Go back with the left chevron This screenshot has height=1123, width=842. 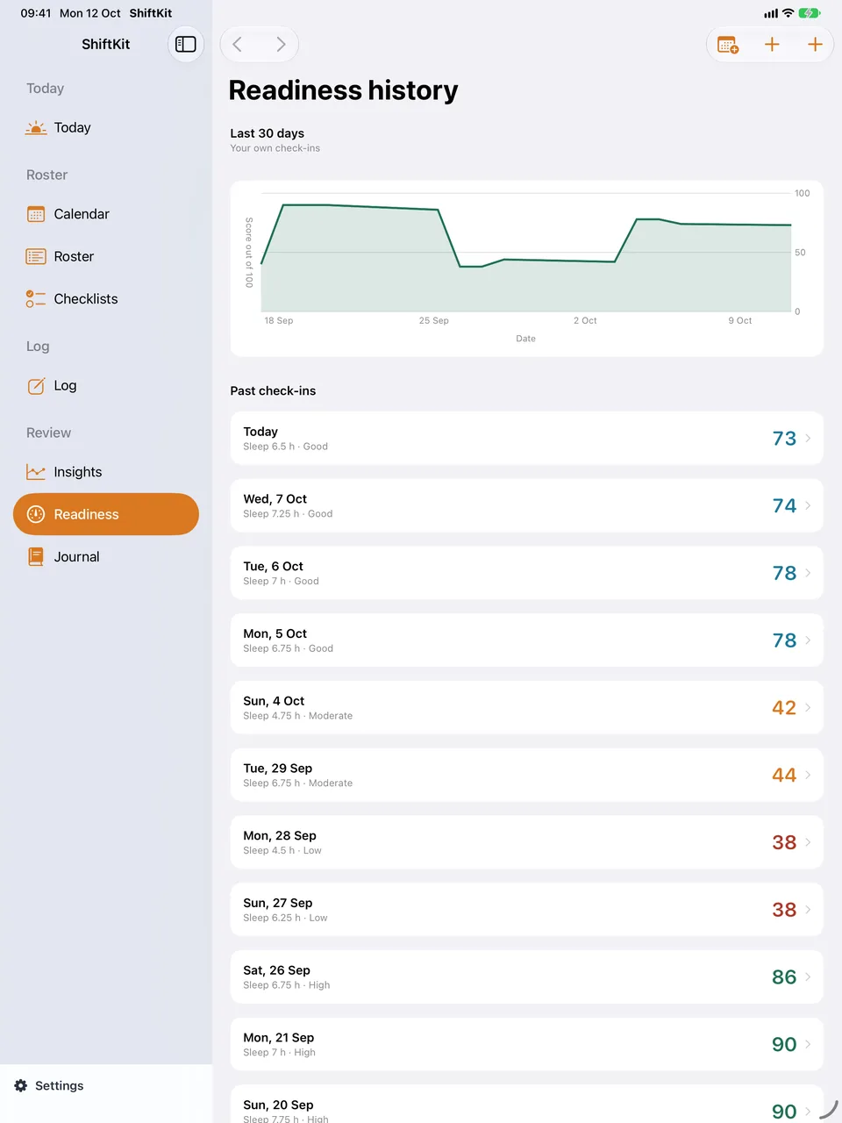(238, 44)
